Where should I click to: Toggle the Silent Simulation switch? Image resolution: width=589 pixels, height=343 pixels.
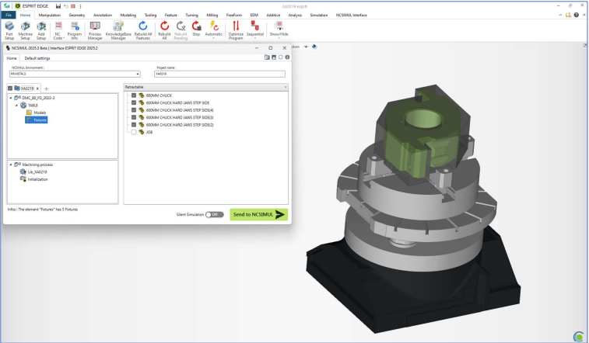[215, 214]
